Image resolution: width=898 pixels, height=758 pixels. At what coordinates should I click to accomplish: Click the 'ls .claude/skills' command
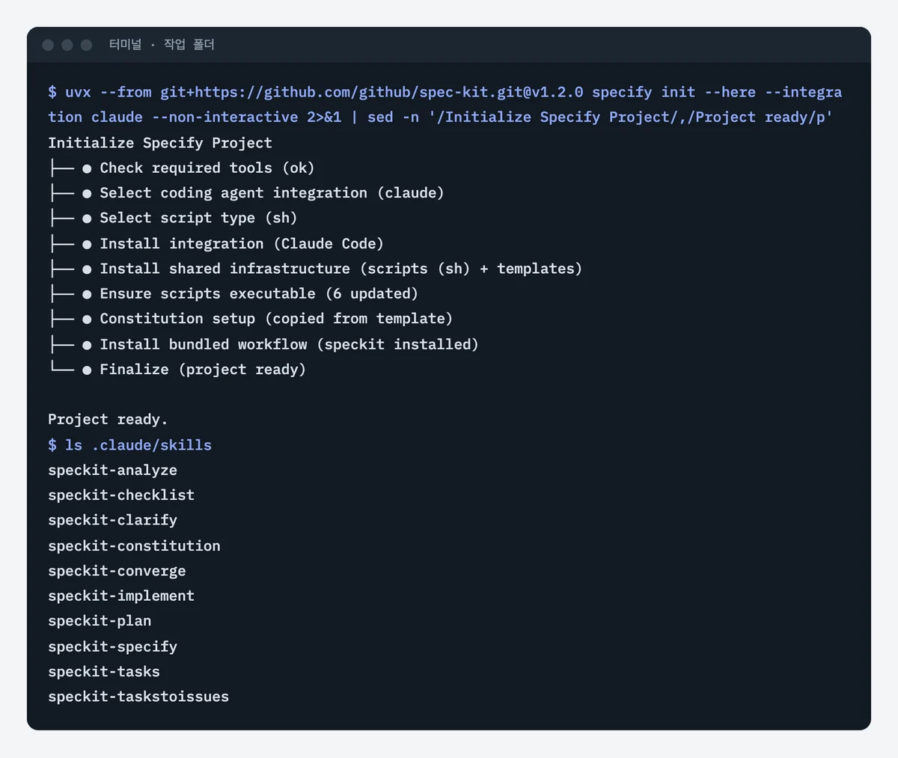pyautogui.click(x=138, y=445)
